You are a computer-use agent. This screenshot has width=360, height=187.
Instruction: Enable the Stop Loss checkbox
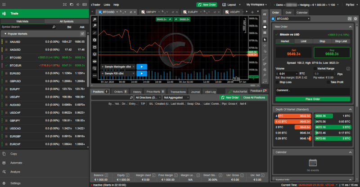277,82
